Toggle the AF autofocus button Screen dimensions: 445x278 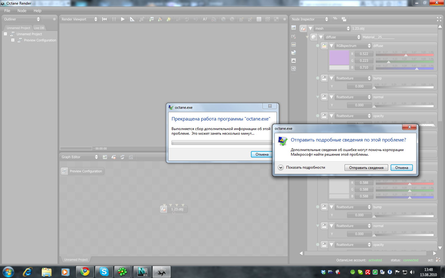click(205, 19)
